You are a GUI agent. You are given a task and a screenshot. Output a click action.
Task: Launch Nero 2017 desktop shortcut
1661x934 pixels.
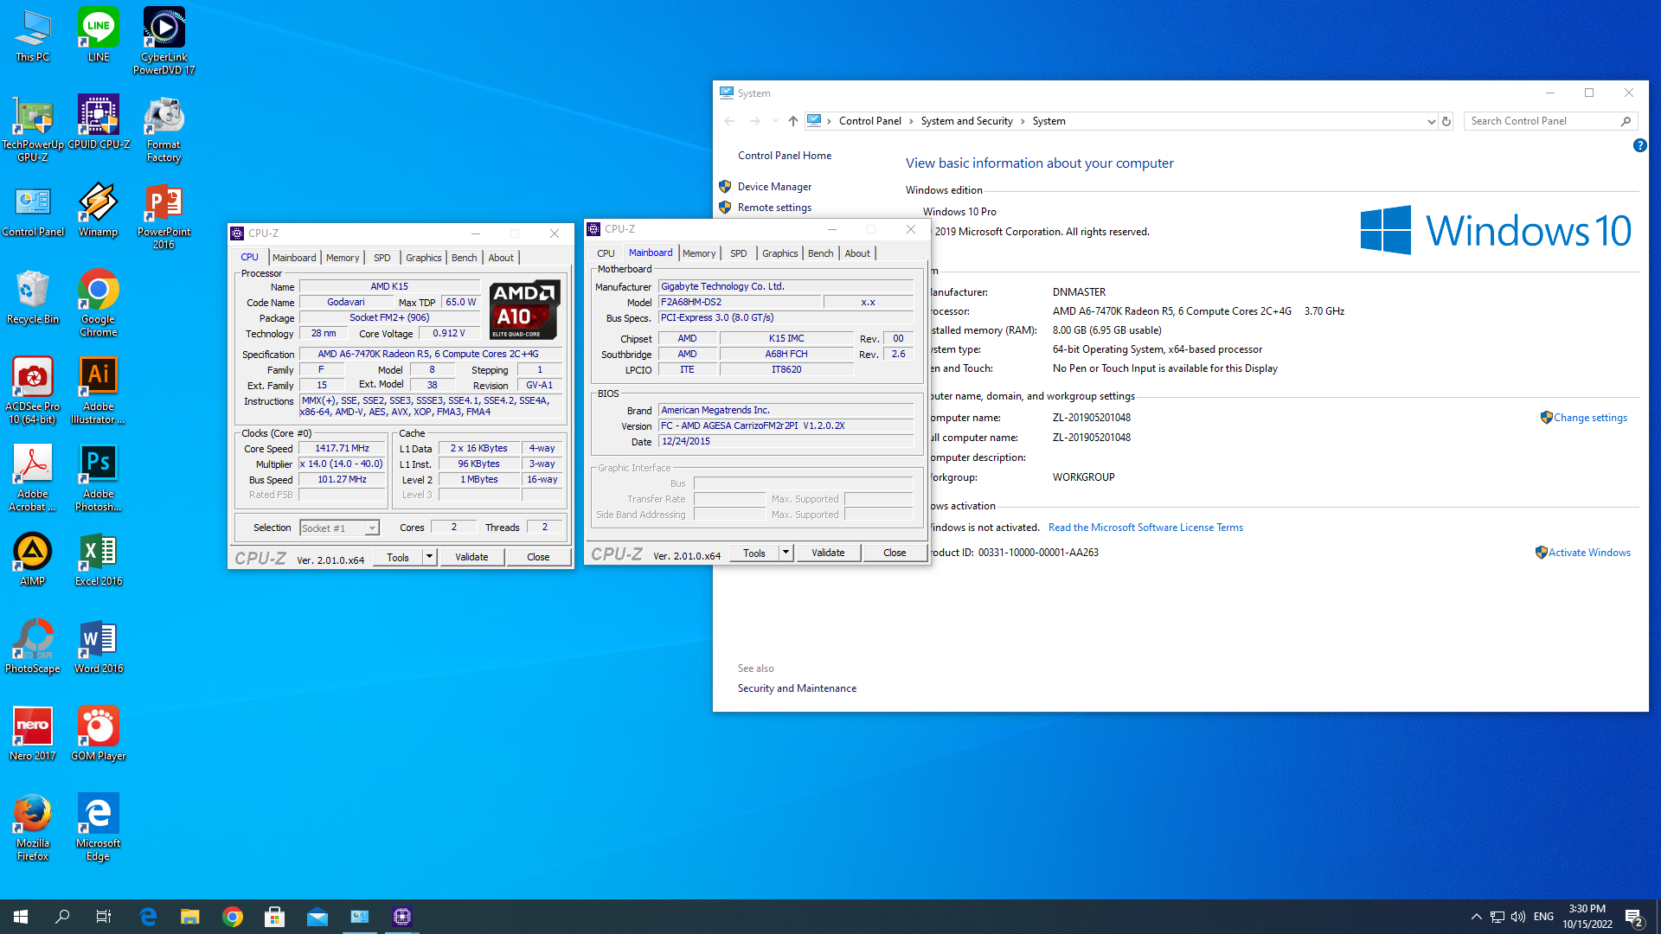pos(33,733)
